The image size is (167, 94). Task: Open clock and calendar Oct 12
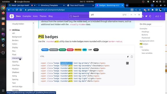pos(87,2)
